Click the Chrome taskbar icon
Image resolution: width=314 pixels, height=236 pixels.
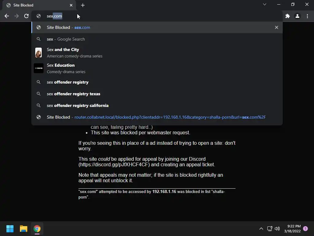(37, 229)
